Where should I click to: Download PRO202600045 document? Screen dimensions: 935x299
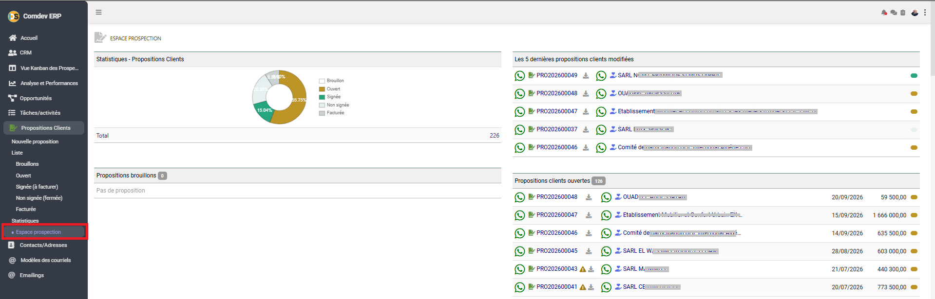coord(589,251)
